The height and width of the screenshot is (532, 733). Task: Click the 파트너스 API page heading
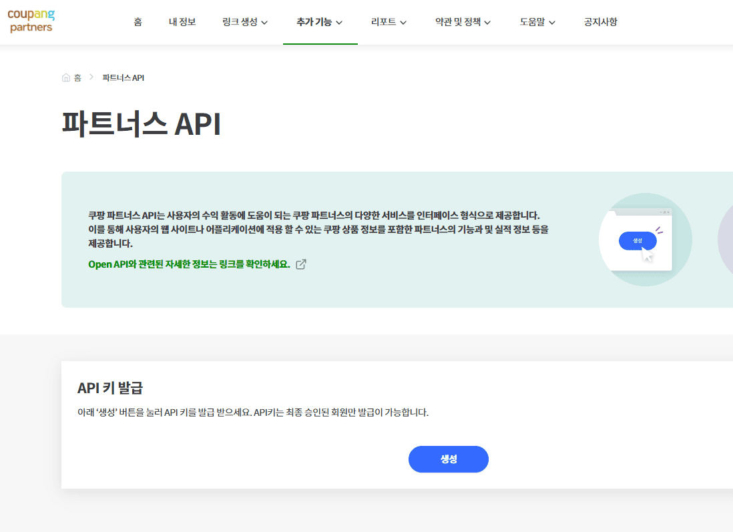click(141, 124)
